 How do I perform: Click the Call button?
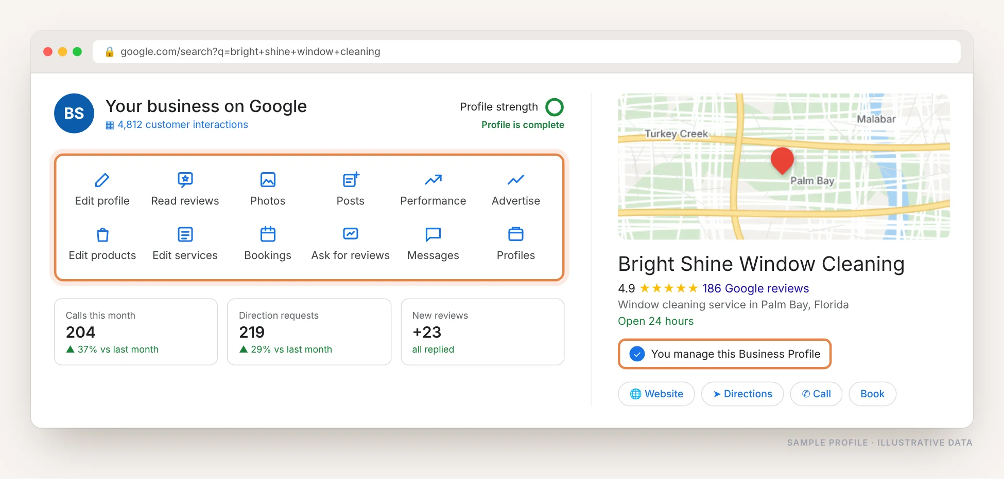(816, 394)
